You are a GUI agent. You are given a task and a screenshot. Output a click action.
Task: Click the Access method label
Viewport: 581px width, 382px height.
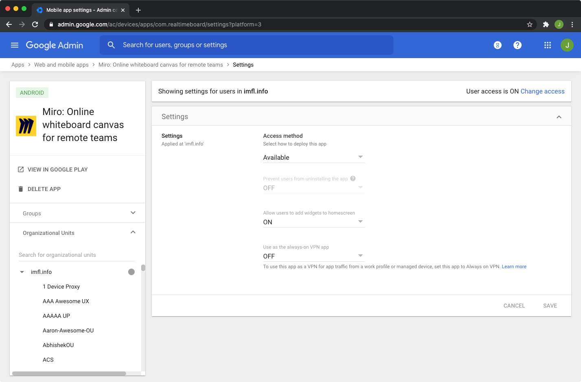[x=283, y=136]
